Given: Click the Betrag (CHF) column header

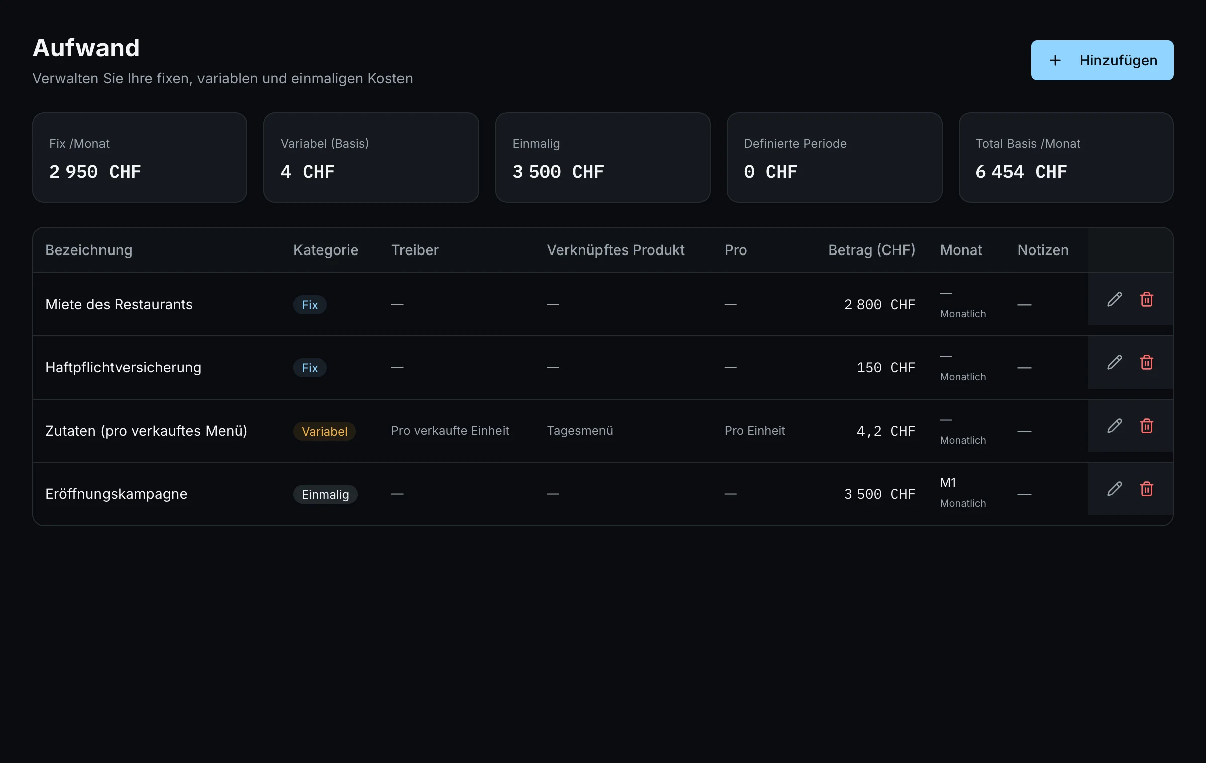Looking at the screenshot, I should pos(871,250).
